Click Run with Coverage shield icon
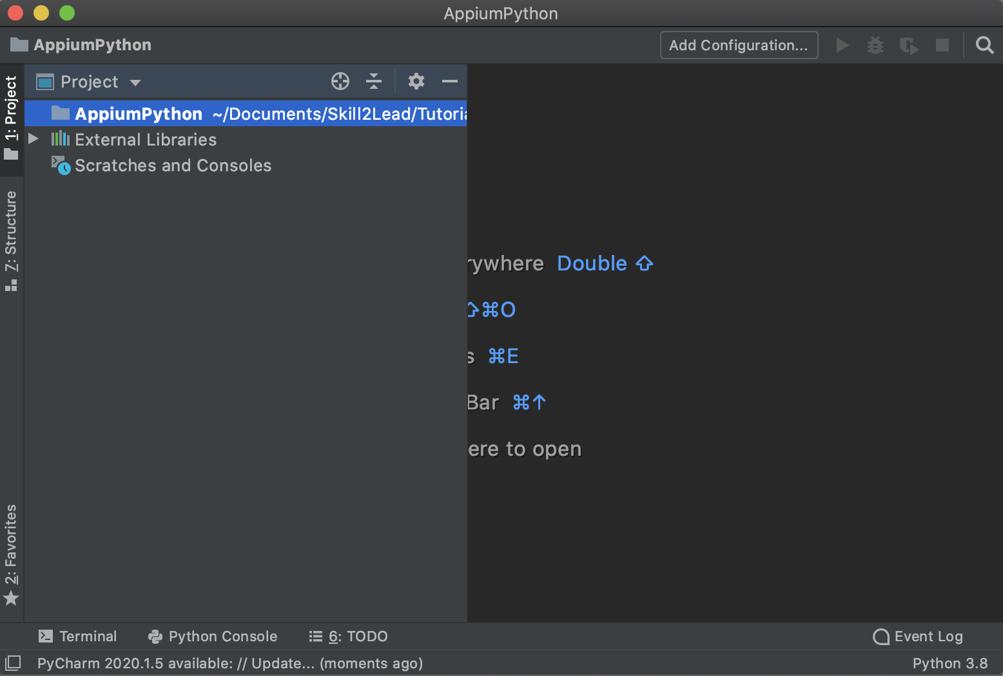This screenshot has height=676, width=1003. 908,46
